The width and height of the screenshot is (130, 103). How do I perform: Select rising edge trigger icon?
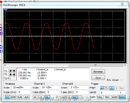[102, 88]
